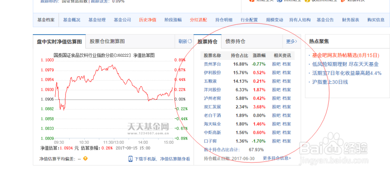The image size is (390, 174).
Task: Switch to 股票仓位测算图 tab
Action: [x=107, y=41]
